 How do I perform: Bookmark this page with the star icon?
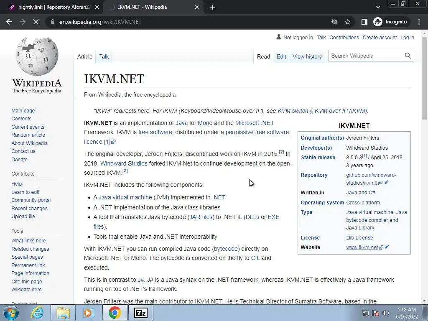point(347,22)
